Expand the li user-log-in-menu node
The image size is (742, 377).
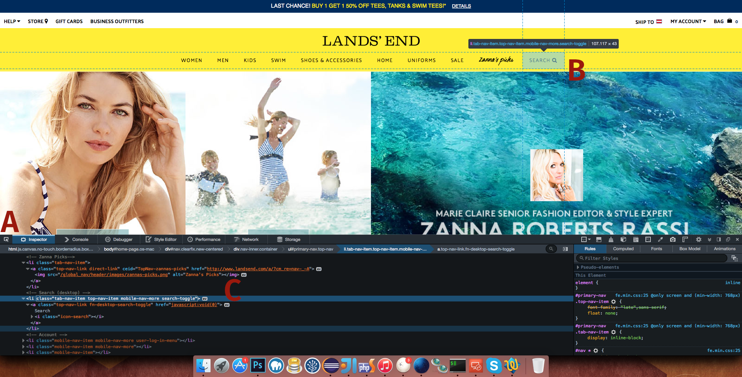(x=23, y=341)
